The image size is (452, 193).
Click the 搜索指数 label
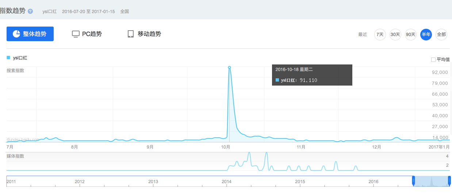pos(15,70)
